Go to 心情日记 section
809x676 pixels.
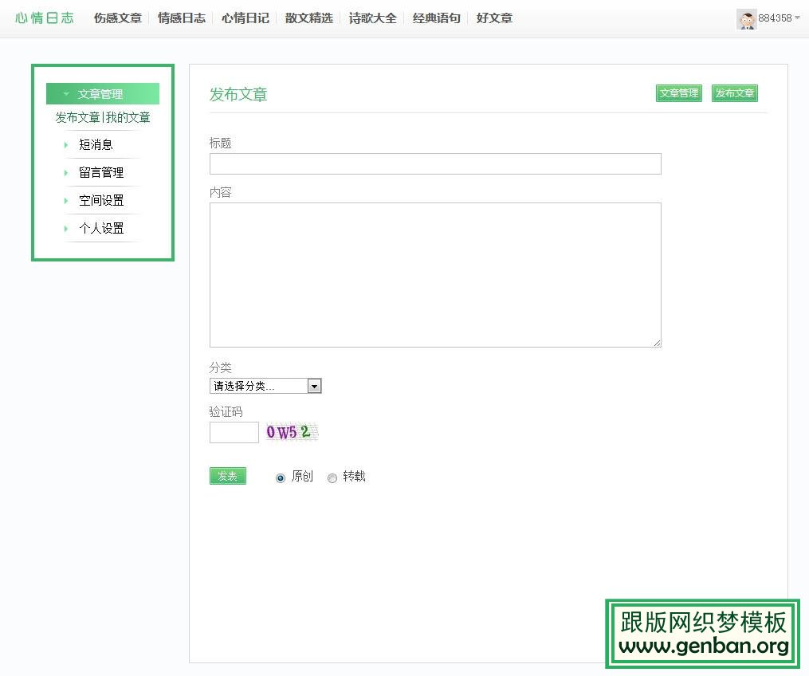pyautogui.click(x=245, y=18)
